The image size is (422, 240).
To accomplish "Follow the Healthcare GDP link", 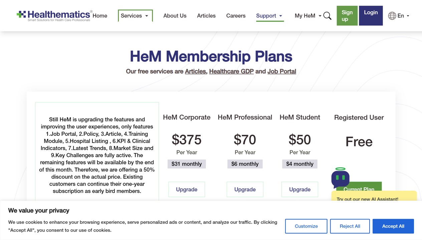I will [231, 71].
